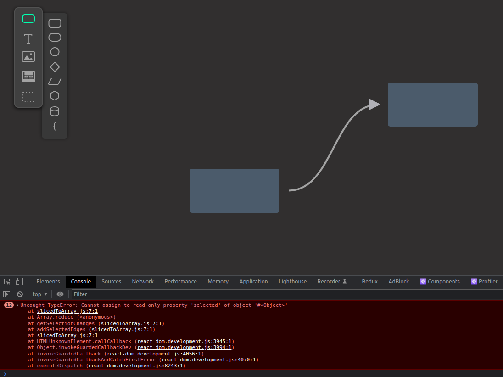This screenshot has width=503, height=377.
Task: Open the top frame context dropdown
Action: (39, 294)
